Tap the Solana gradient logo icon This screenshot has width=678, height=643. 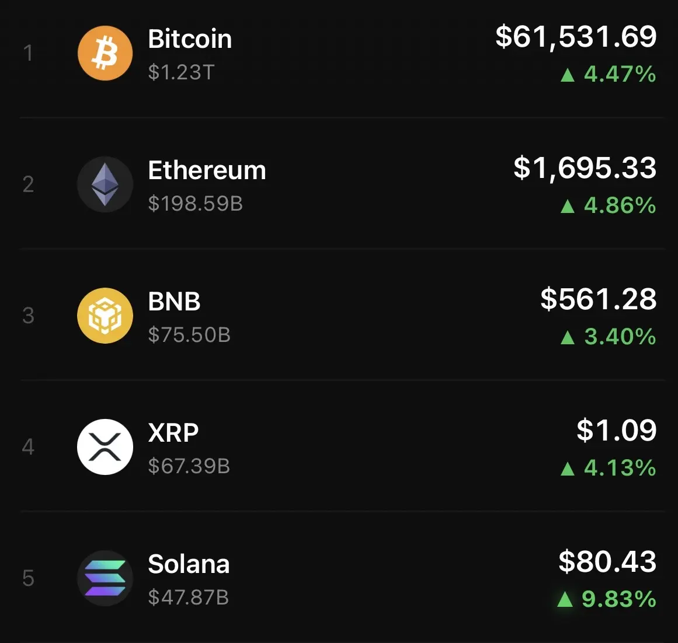click(105, 578)
